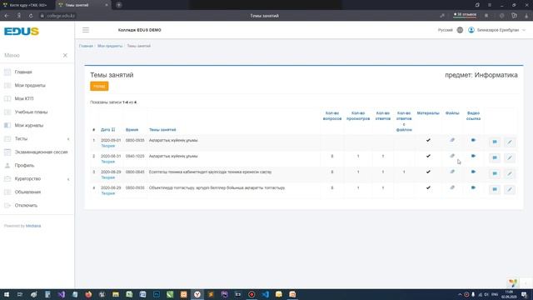
Task: Open Объявления in the sidebar
Action: tap(27, 192)
